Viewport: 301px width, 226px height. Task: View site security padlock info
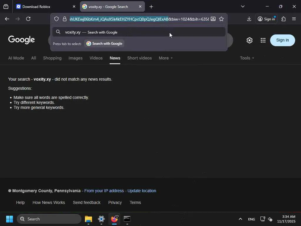pos(64,19)
